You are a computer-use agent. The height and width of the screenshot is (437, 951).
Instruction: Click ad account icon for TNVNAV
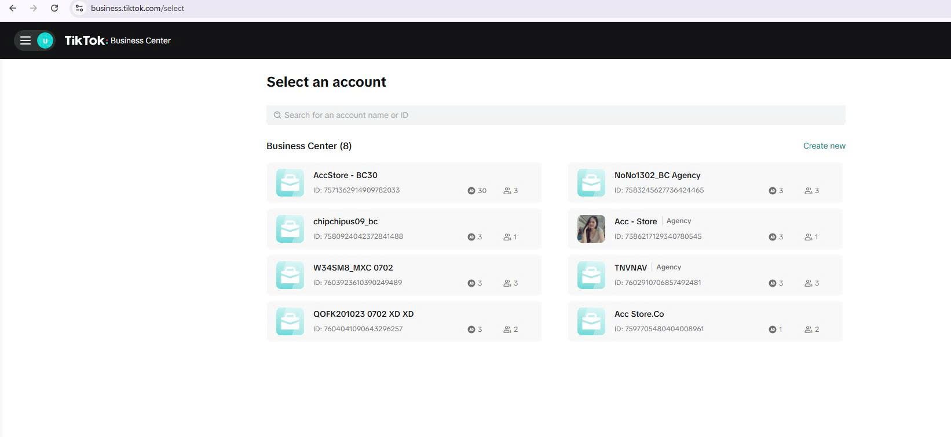coord(773,283)
